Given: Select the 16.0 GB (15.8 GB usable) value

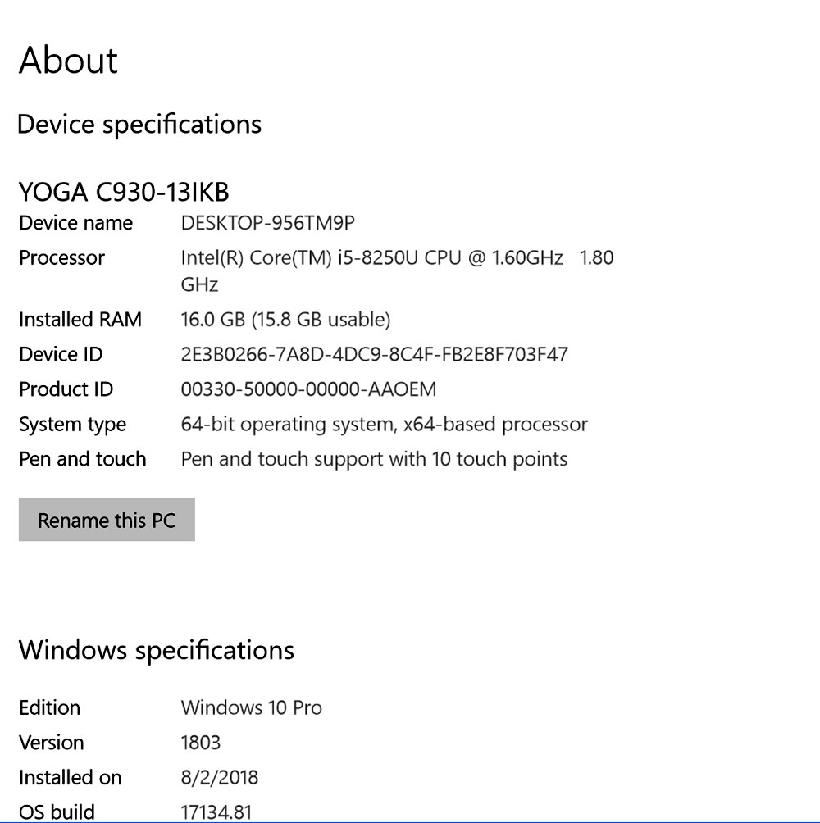Looking at the screenshot, I should [x=285, y=319].
